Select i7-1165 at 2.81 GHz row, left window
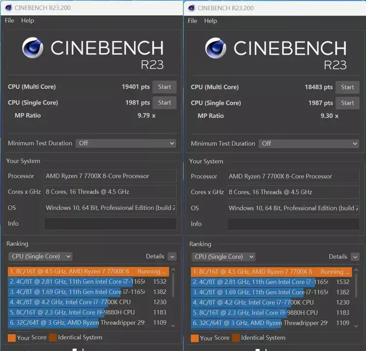The width and height of the screenshot is (366, 351). point(88,282)
